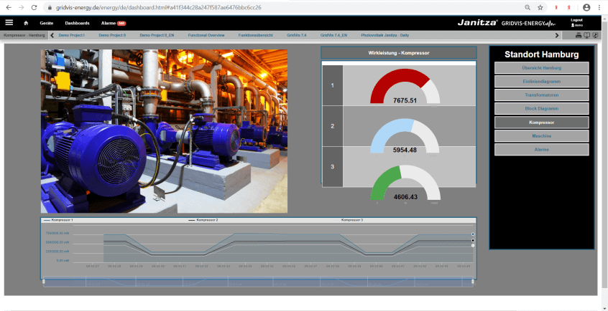The image size is (608, 311).
Task: Click the compressor room photo
Action: click(164, 131)
